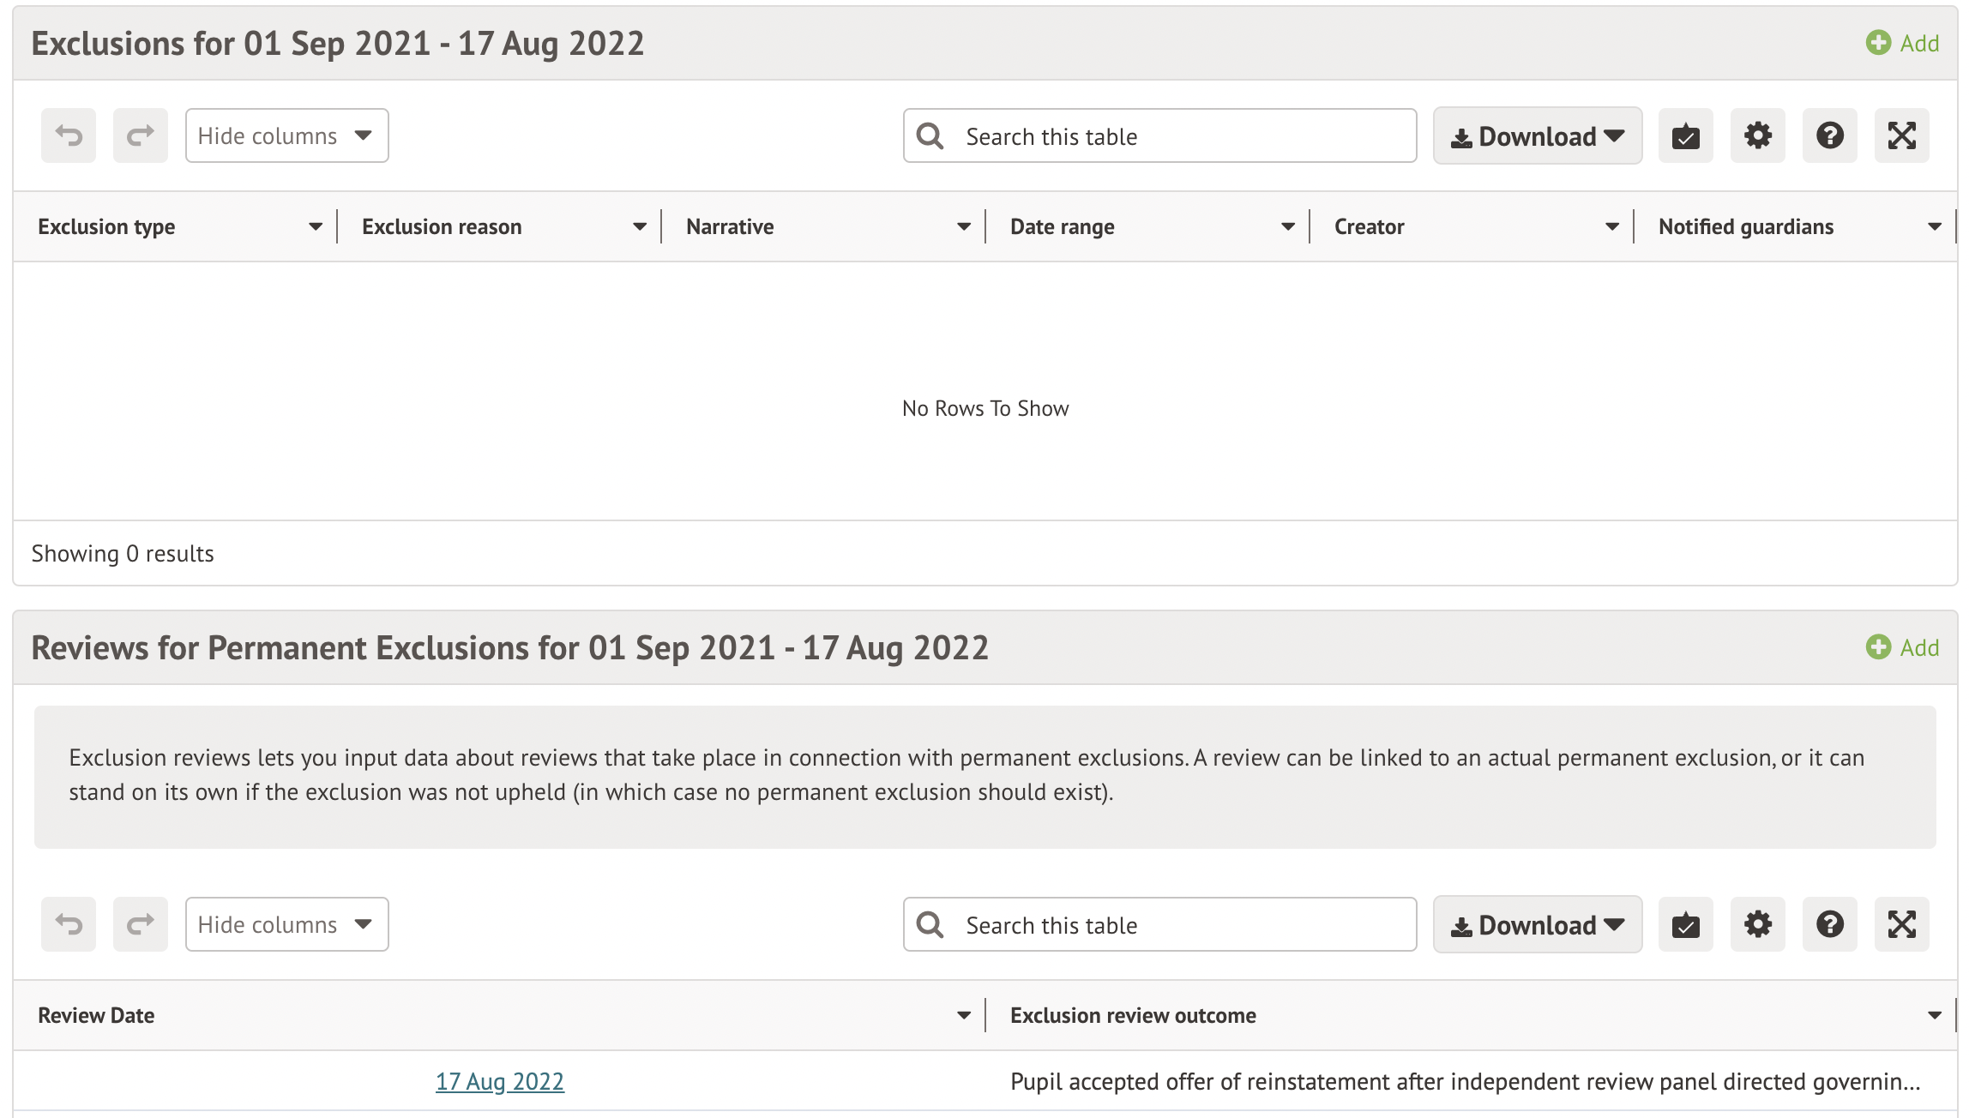Click help icon in Reviews table toolbar
The image size is (1969, 1118).
pos(1829,924)
